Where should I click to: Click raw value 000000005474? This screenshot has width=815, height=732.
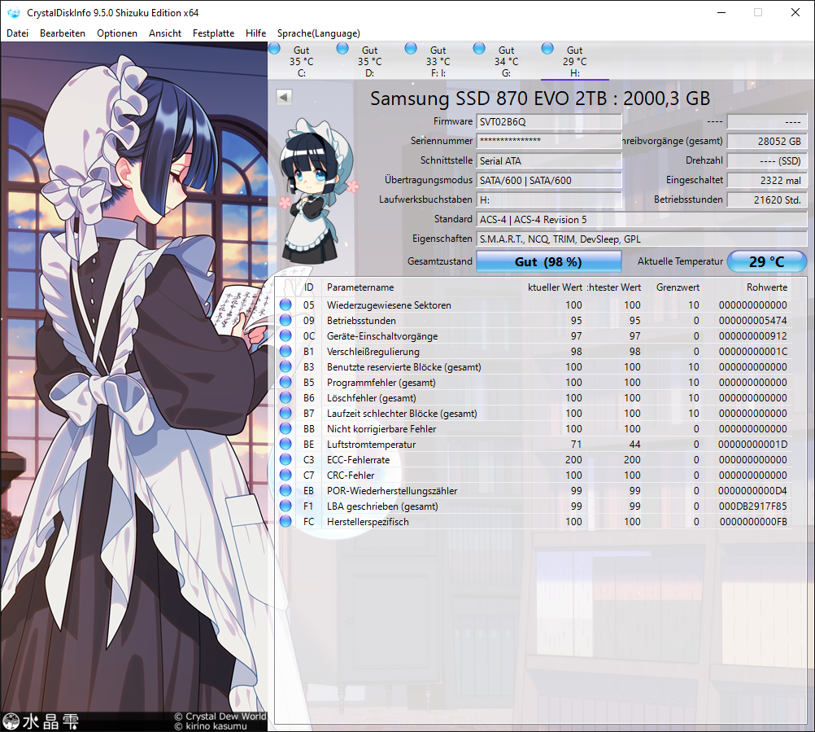click(x=752, y=321)
